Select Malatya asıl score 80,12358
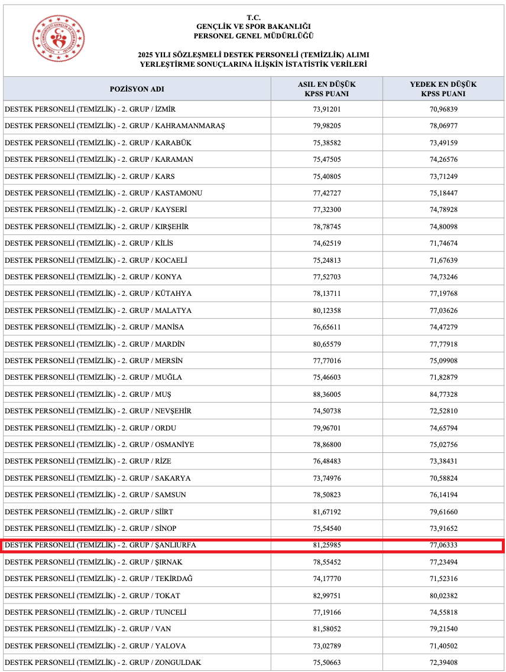Image resolution: width=506 pixels, height=672 pixels. [x=327, y=311]
